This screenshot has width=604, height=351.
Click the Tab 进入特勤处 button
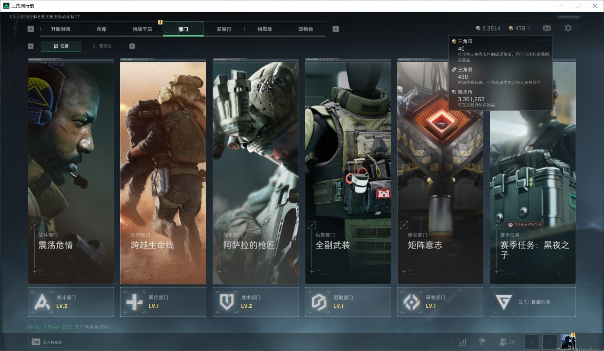(x=47, y=342)
